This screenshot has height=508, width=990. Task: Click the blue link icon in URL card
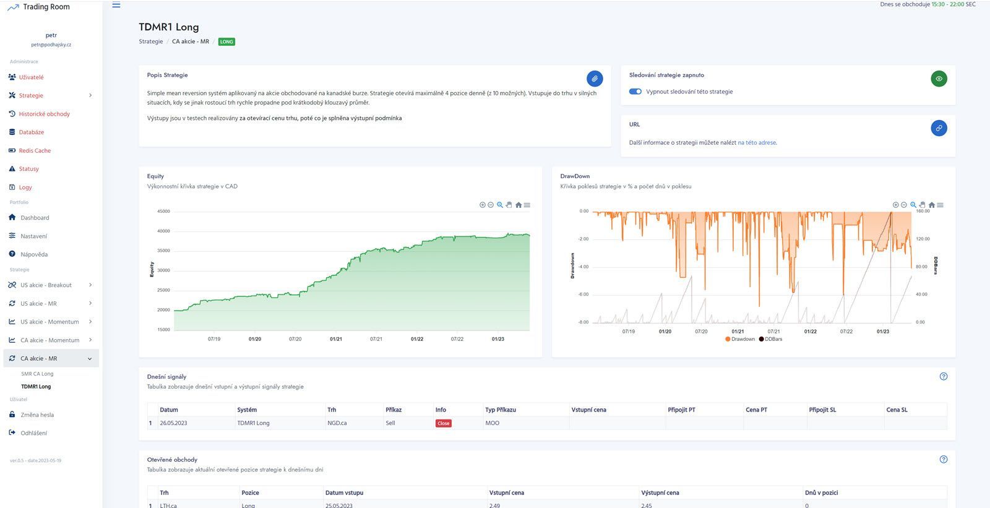pyautogui.click(x=939, y=128)
